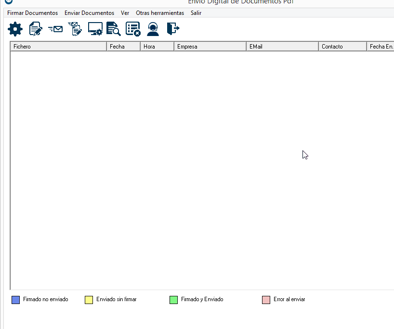Click the exit door icon
This screenshot has width=394, height=329.
coord(173,29)
